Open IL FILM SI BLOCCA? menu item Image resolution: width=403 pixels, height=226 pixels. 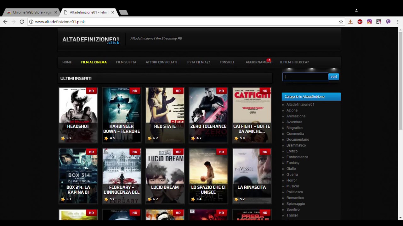(x=294, y=62)
